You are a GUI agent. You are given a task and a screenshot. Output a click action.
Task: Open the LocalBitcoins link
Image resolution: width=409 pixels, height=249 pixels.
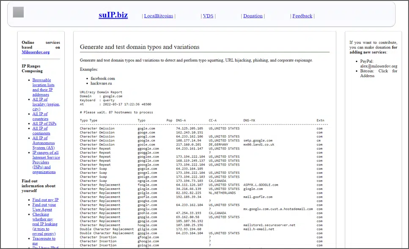(x=159, y=16)
